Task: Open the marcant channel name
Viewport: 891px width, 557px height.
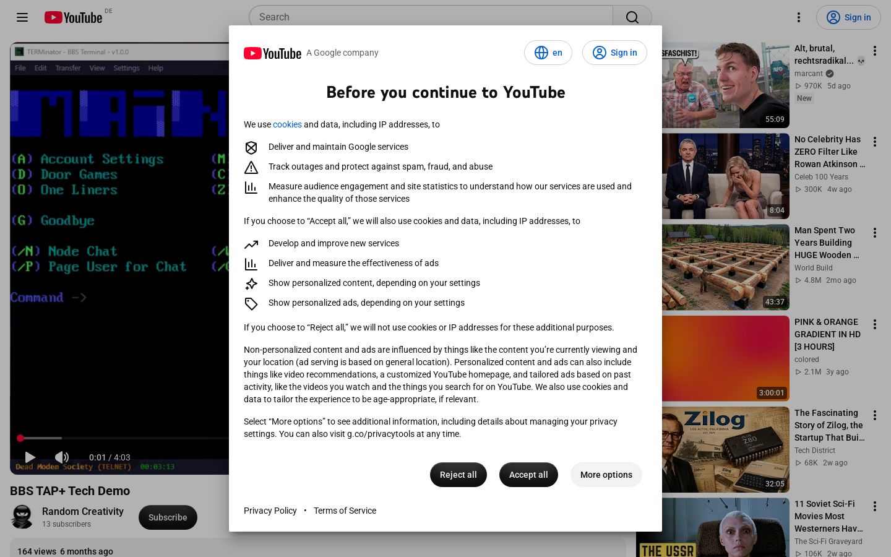Action: tap(809, 74)
